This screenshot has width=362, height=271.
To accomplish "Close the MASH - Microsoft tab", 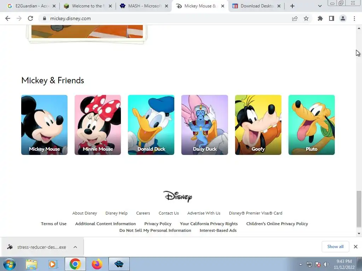I will point(167,6).
